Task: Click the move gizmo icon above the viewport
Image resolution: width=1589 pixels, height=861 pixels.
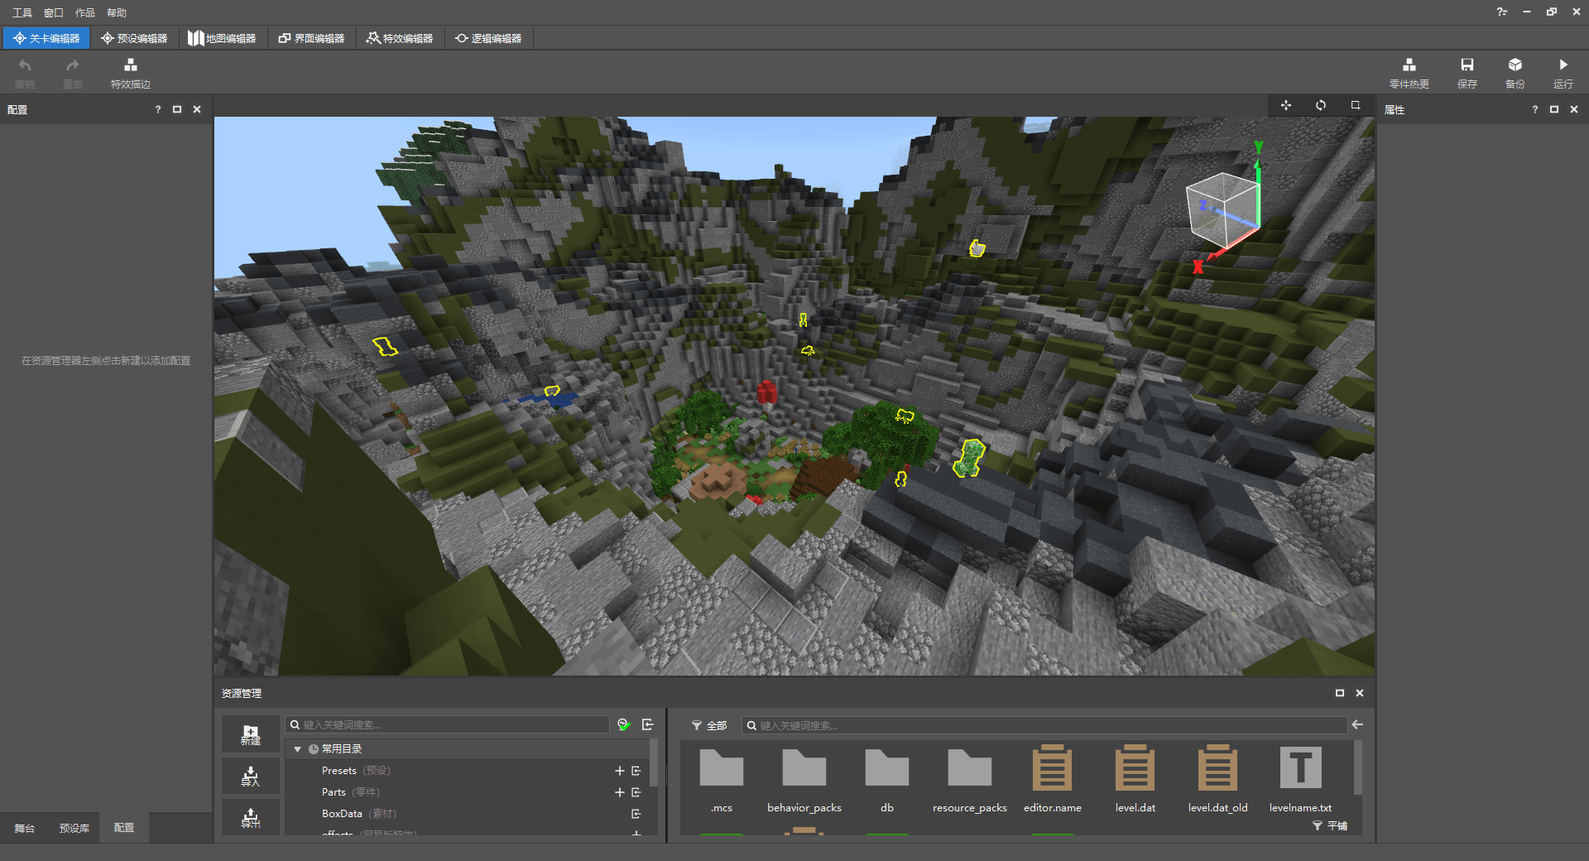Action: click(1286, 105)
